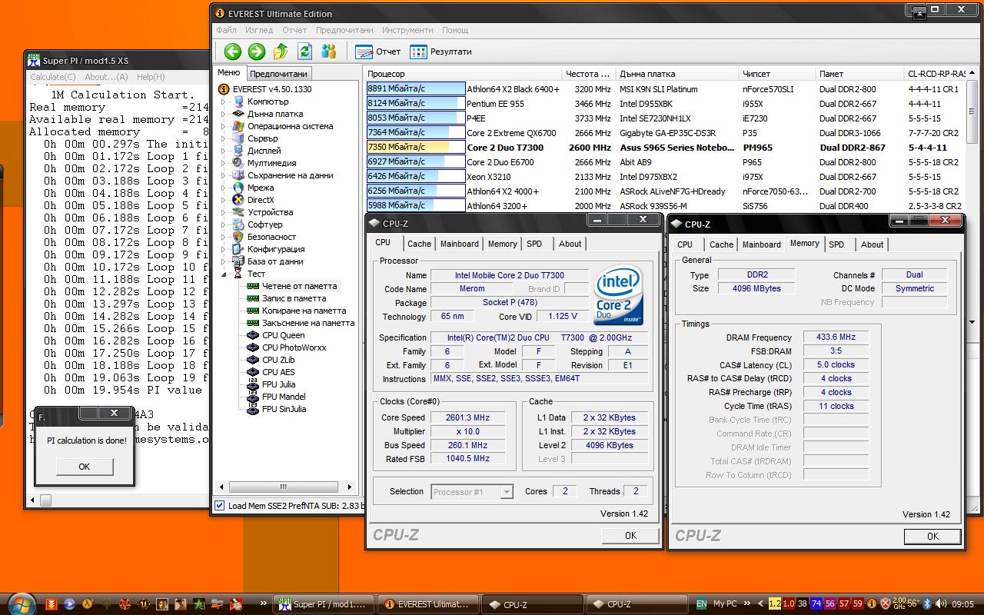The width and height of the screenshot is (984, 615).
Task: Click OK button in left CPU-Z window
Action: pos(630,536)
